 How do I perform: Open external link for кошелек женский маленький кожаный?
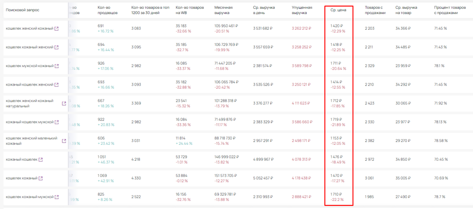64,141
